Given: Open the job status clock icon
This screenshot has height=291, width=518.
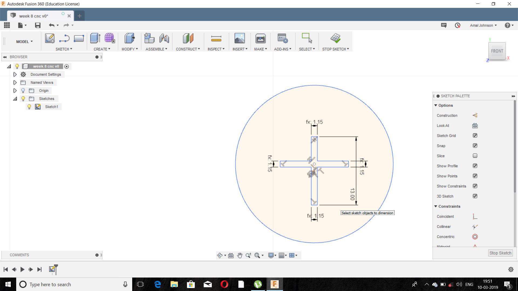Looking at the screenshot, I should [458, 25].
